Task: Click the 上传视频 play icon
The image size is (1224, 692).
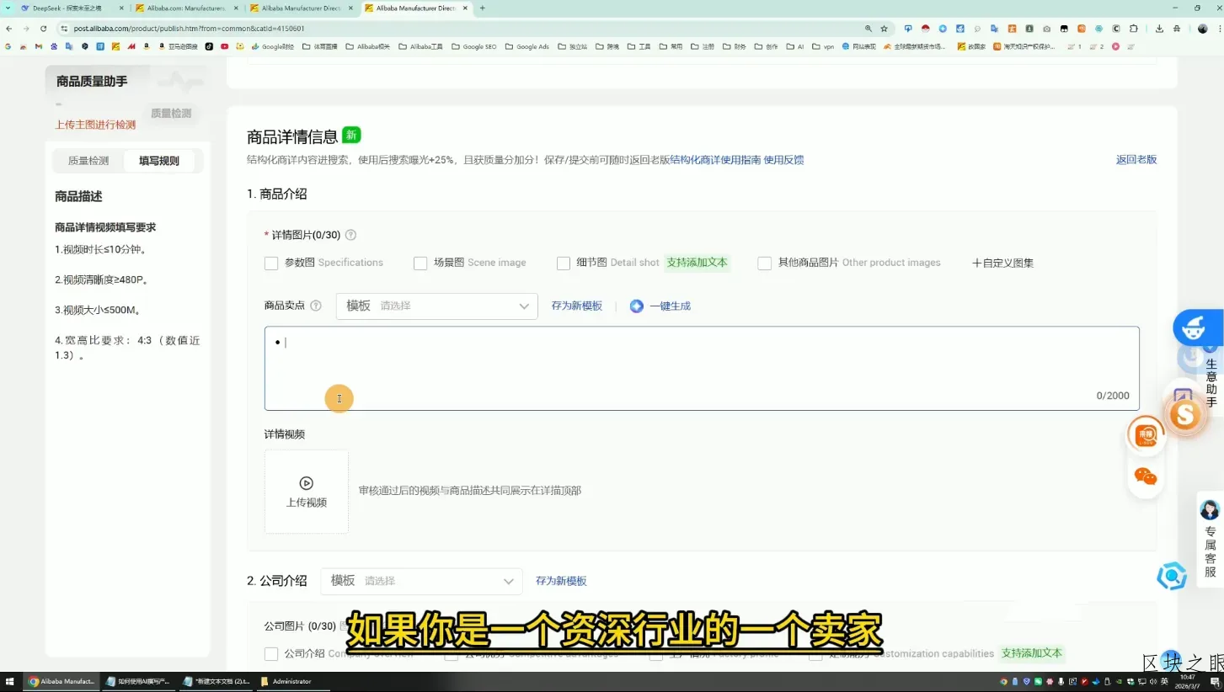Action: pyautogui.click(x=307, y=483)
